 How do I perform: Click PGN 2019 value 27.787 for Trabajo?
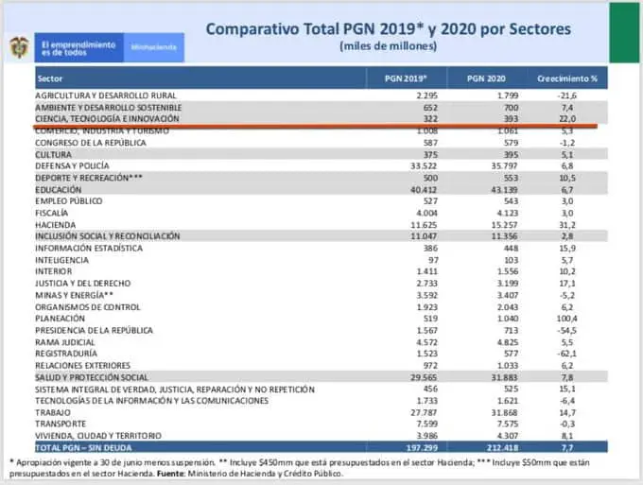tap(424, 412)
